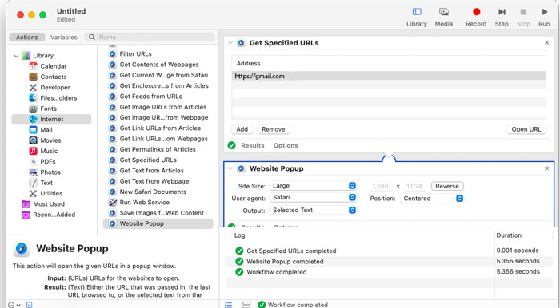This screenshot has width=560, height=308.
Task: Select the https://gmail.com address row
Action: (389, 76)
